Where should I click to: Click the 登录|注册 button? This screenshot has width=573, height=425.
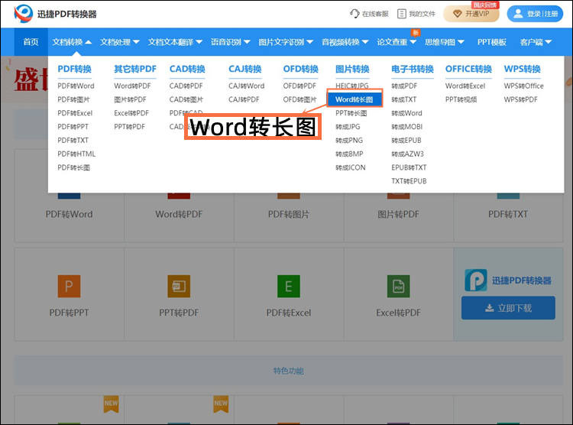pyautogui.click(x=535, y=14)
